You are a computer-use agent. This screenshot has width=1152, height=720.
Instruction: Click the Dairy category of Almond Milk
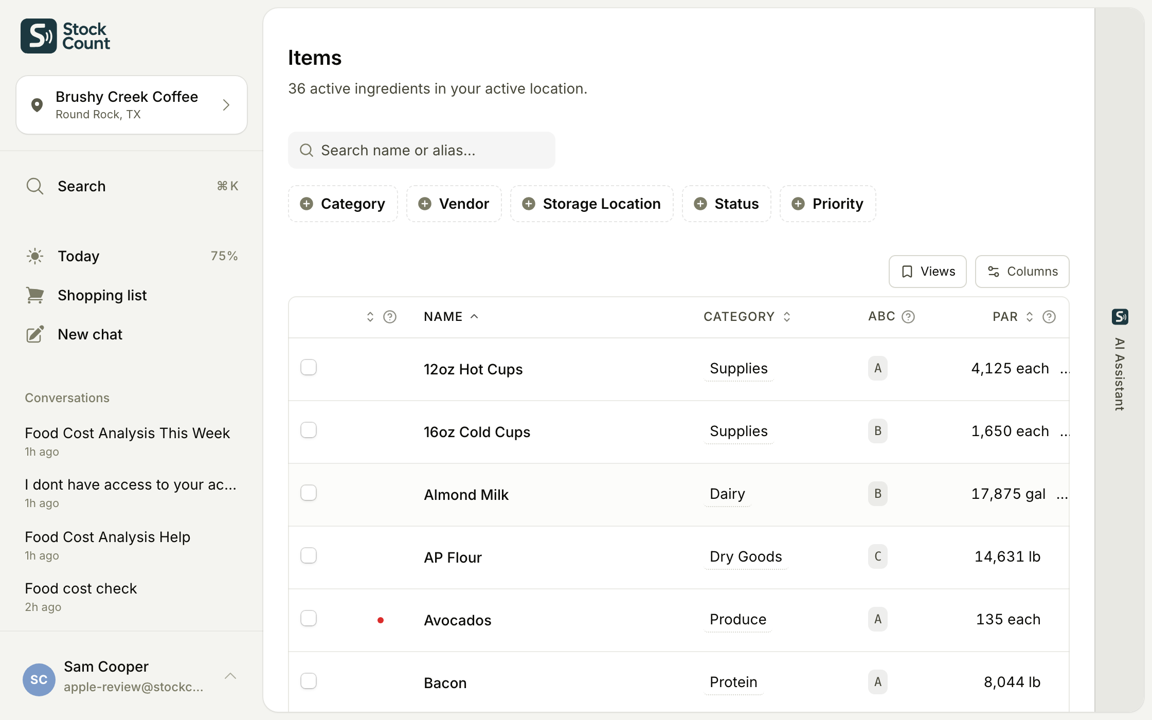pos(727,494)
